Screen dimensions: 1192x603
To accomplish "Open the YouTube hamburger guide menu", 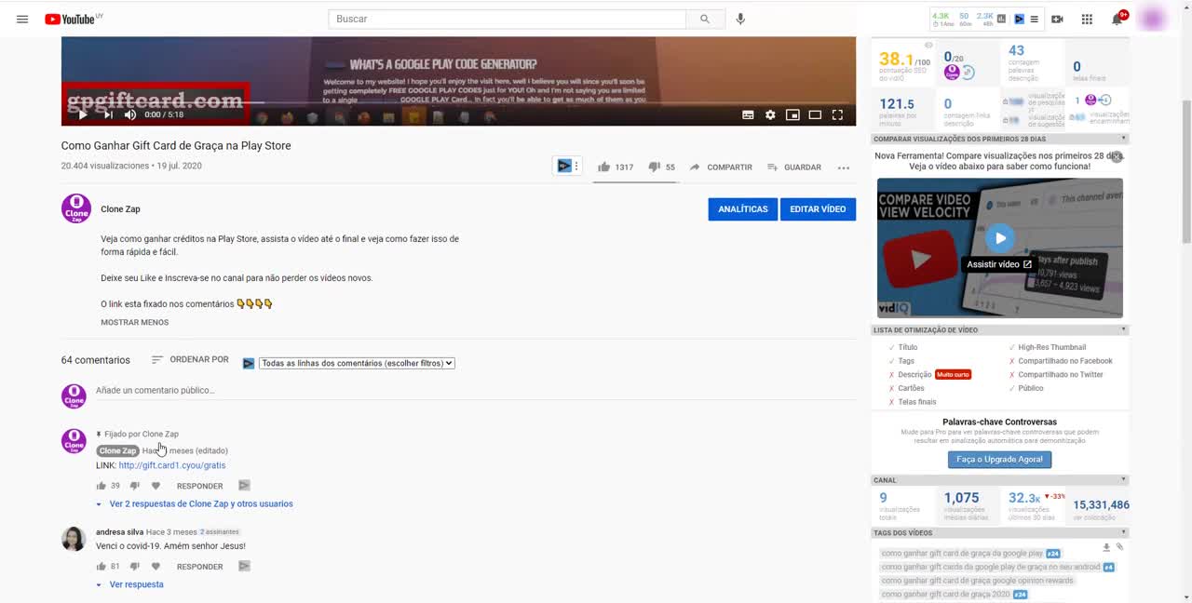I will 22,19.
